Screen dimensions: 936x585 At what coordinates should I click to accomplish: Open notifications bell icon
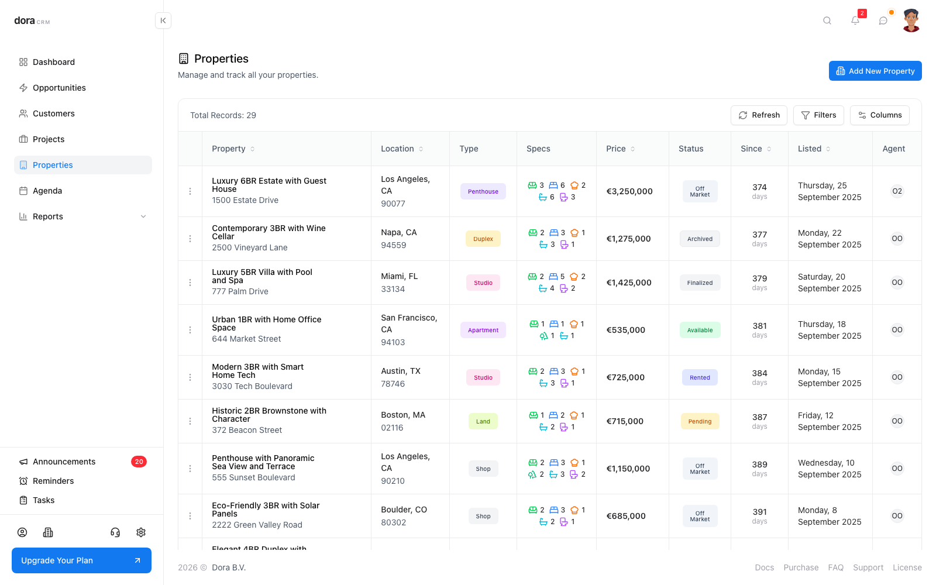855,20
